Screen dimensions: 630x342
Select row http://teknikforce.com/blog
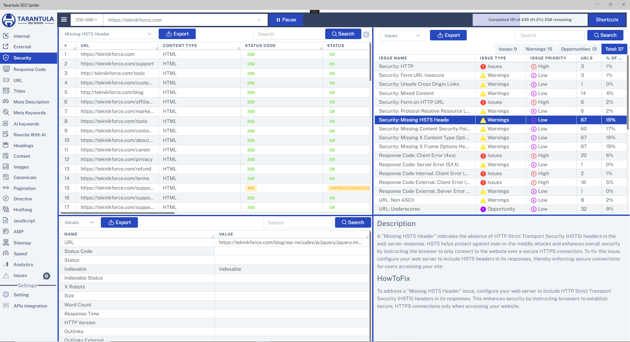pyautogui.click(x=215, y=92)
